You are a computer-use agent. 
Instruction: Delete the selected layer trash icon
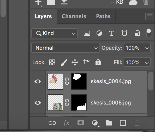click(x=137, y=123)
